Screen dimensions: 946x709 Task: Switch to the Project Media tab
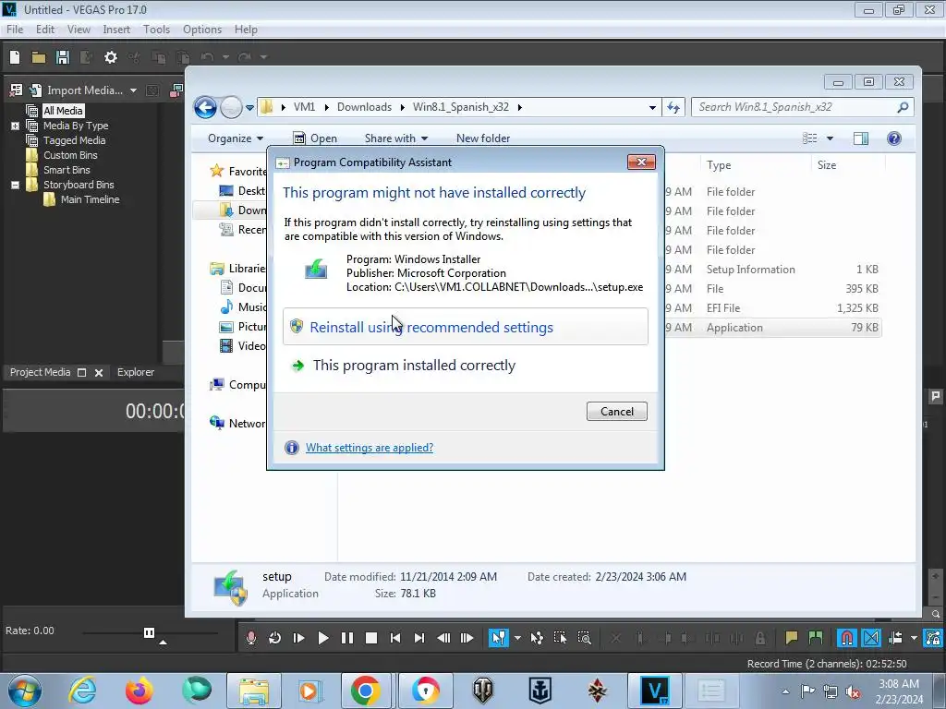tap(40, 373)
